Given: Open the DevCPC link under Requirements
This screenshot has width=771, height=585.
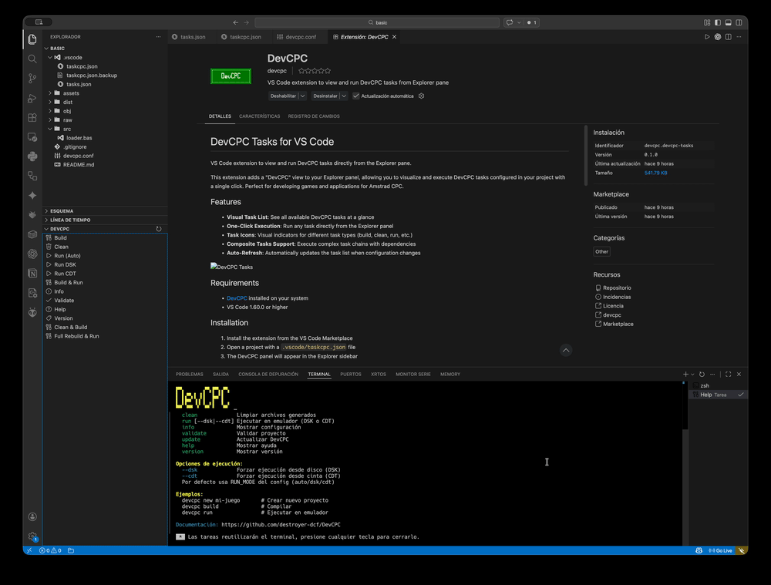Looking at the screenshot, I should coord(237,298).
